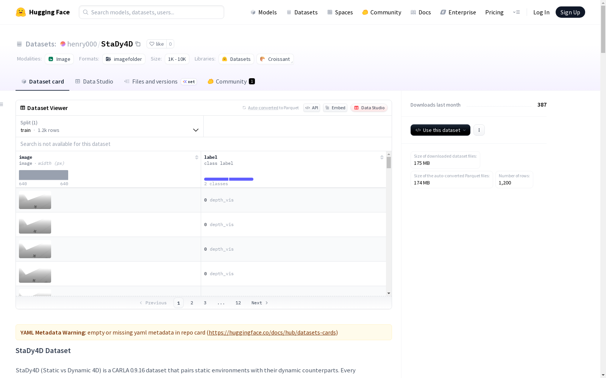The height and width of the screenshot is (378, 606).
Task: Expand the Use this dataset menu
Action: pos(440,130)
